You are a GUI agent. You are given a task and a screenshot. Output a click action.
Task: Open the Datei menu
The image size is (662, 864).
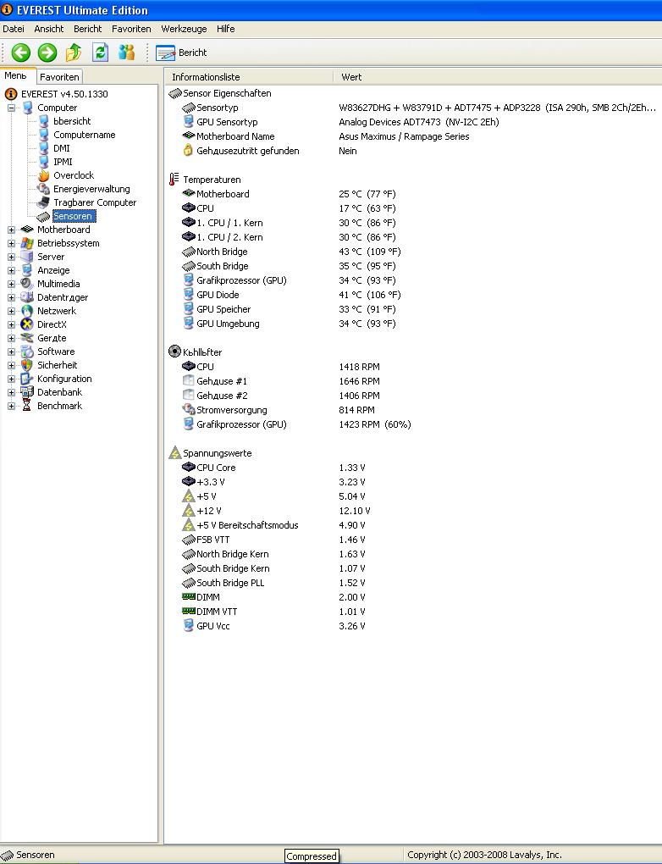[14, 29]
